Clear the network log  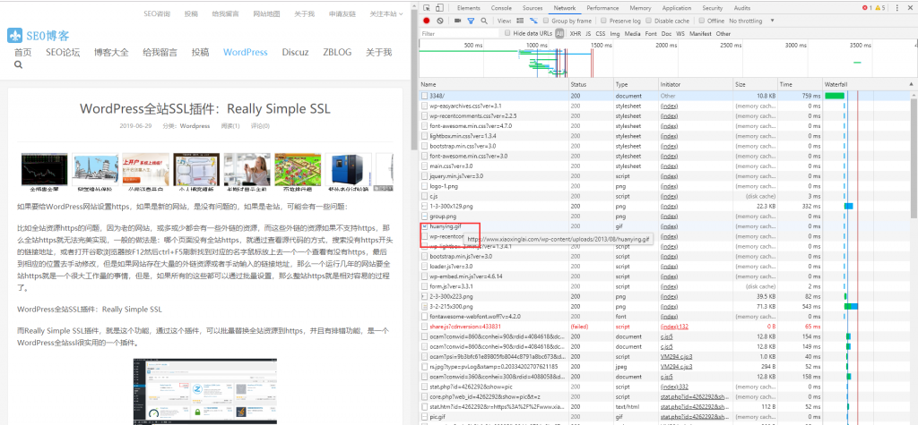440,21
